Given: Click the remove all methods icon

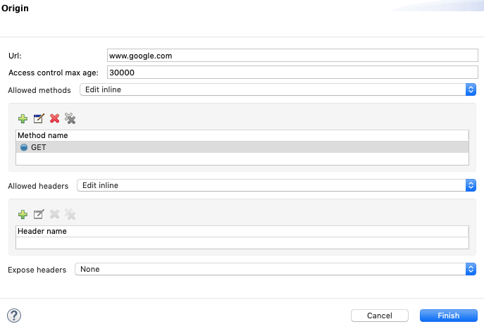Looking at the screenshot, I should coord(70,118).
